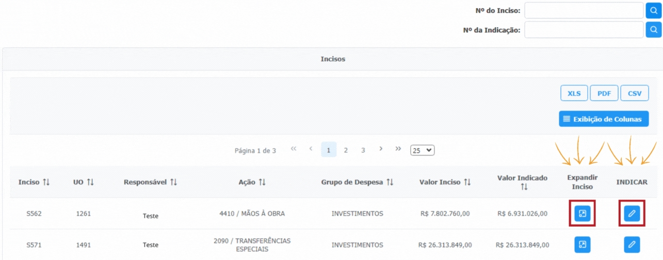Sort table by Inciso column arrows
This screenshot has height=260, width=663.
[46, 182]
